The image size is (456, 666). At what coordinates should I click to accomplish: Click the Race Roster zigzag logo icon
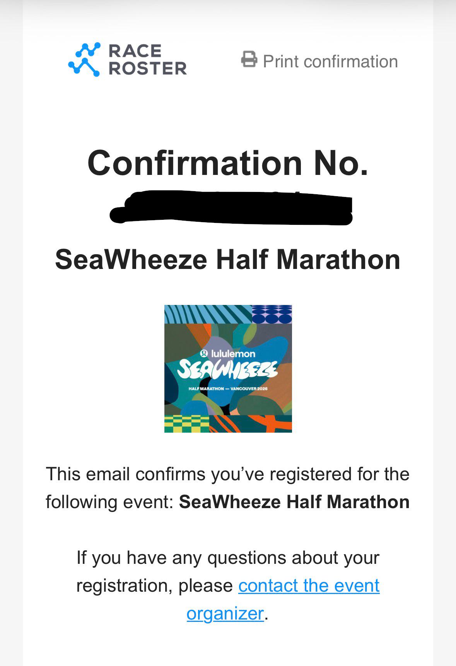pos(84,60)
